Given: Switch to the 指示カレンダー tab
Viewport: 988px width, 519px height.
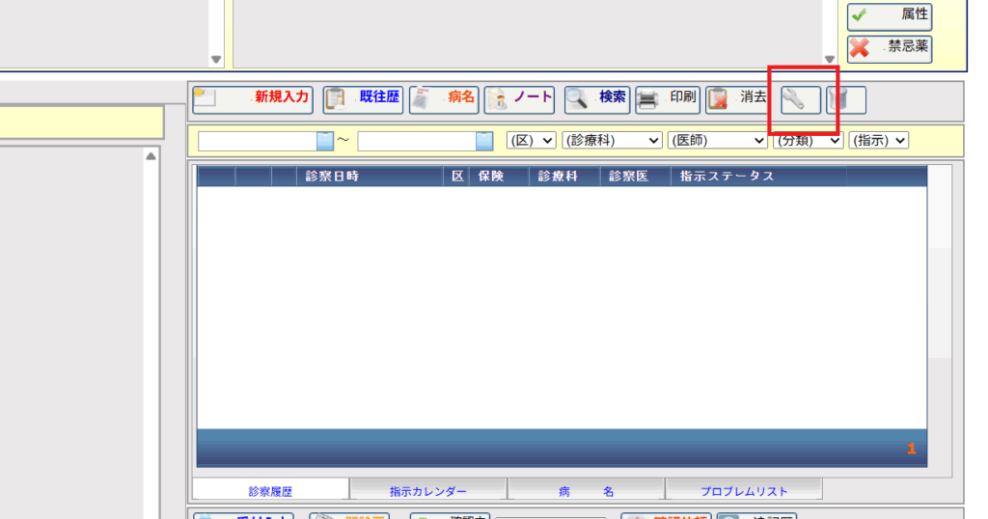Looking at the screenshot, I should click(428, 491).
